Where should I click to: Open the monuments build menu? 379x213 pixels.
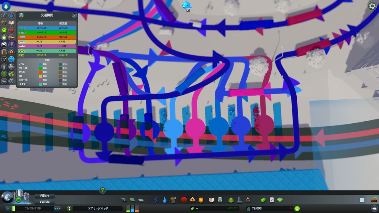pos(240,200)
